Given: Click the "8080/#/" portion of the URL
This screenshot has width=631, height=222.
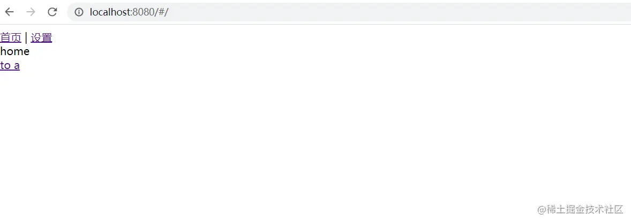Looking at the screenshot, I should coord(150,12).
